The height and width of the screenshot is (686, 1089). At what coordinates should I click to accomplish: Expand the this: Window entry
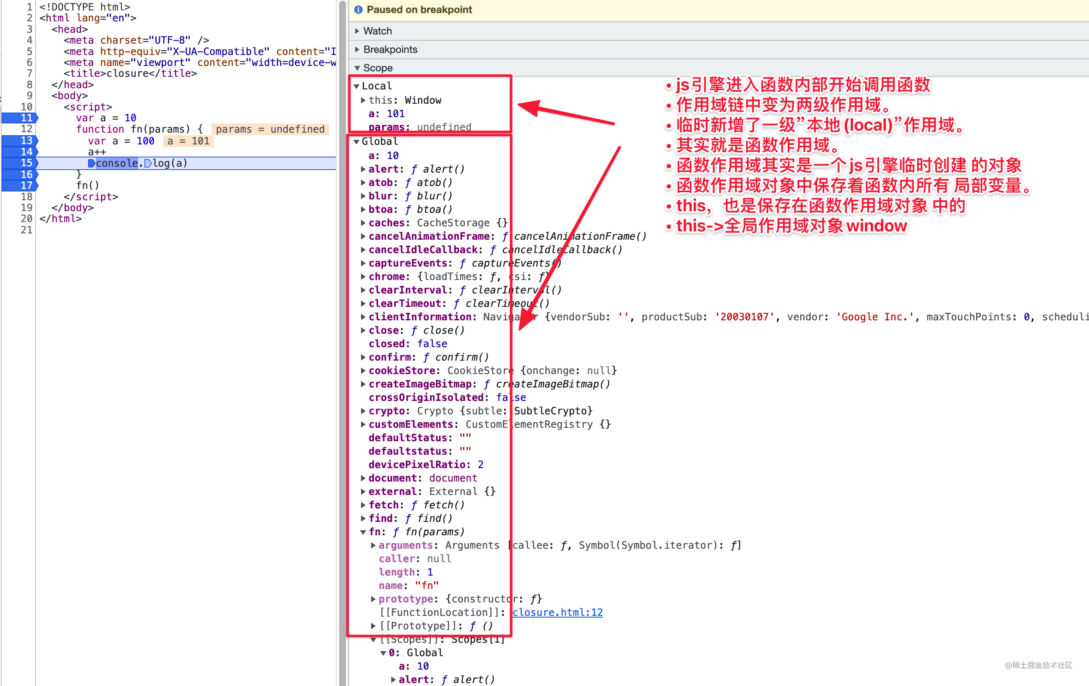[x=363, y=100]
